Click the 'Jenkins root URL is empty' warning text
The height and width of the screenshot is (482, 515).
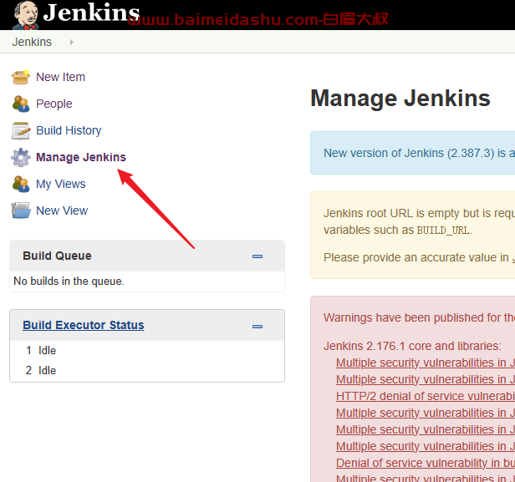click(419, 213)
